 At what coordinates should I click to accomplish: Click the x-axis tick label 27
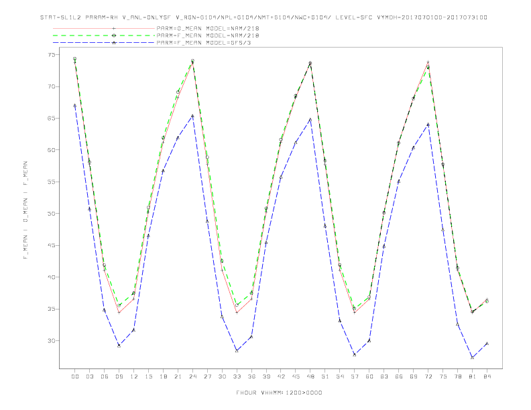207,377
